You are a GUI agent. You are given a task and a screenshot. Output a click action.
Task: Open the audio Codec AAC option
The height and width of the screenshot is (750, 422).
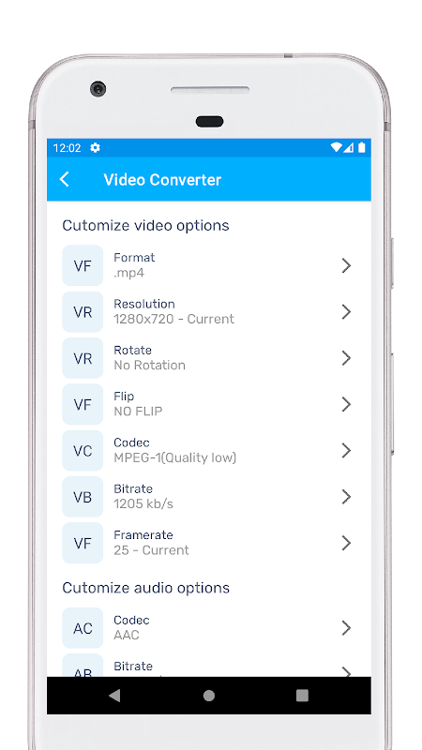[208, 628]
